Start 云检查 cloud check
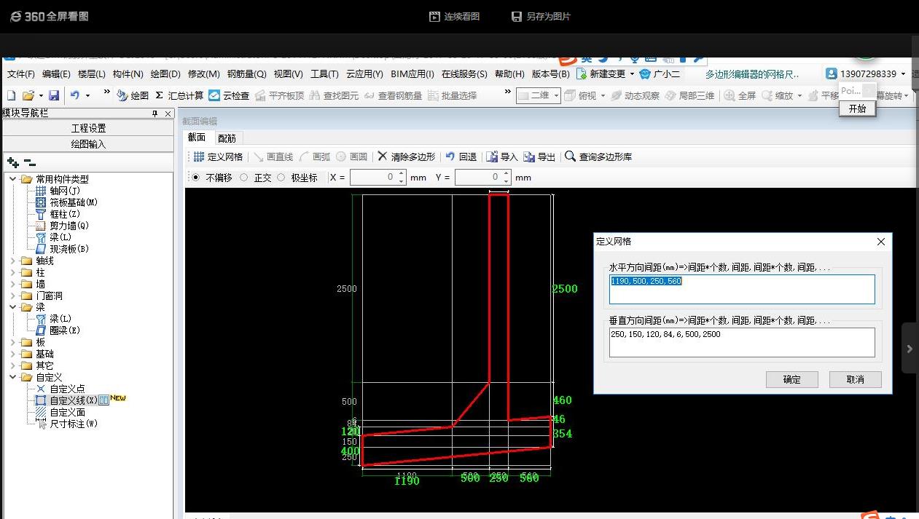Screen dimensions: 919x519 229,95
